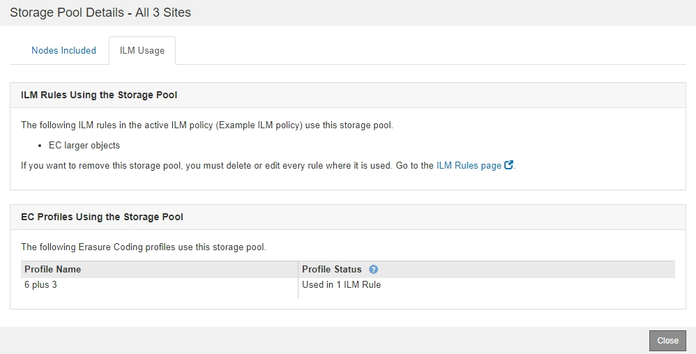This screenshot has width=696, height=354.
Task: Click the Profile Status column header
Action: point(332,270)
